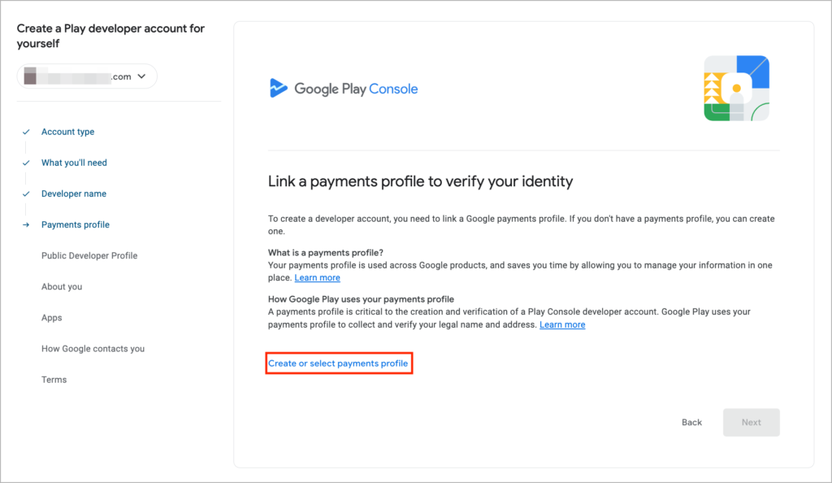Open Learn more about payments profile
Viewport: 832px width, 483px height.
click(317, 278)
